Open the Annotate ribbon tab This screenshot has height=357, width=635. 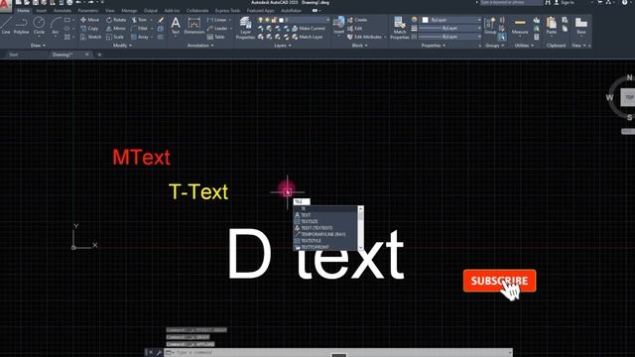(x=63, y=11)
